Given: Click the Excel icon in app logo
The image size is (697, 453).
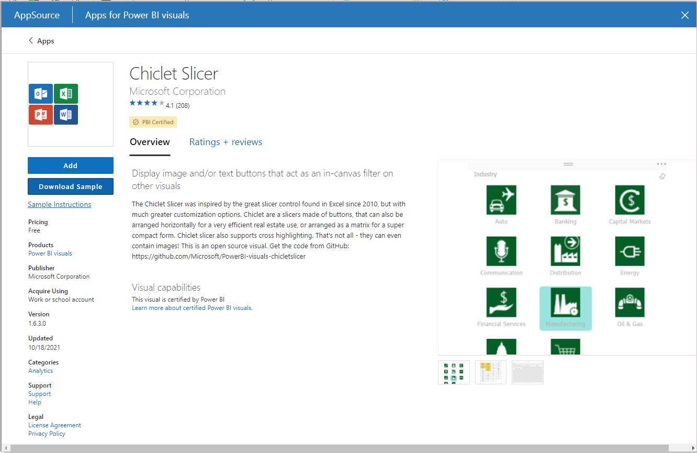Looking at the screenshot, I should (x=66, y=94).
